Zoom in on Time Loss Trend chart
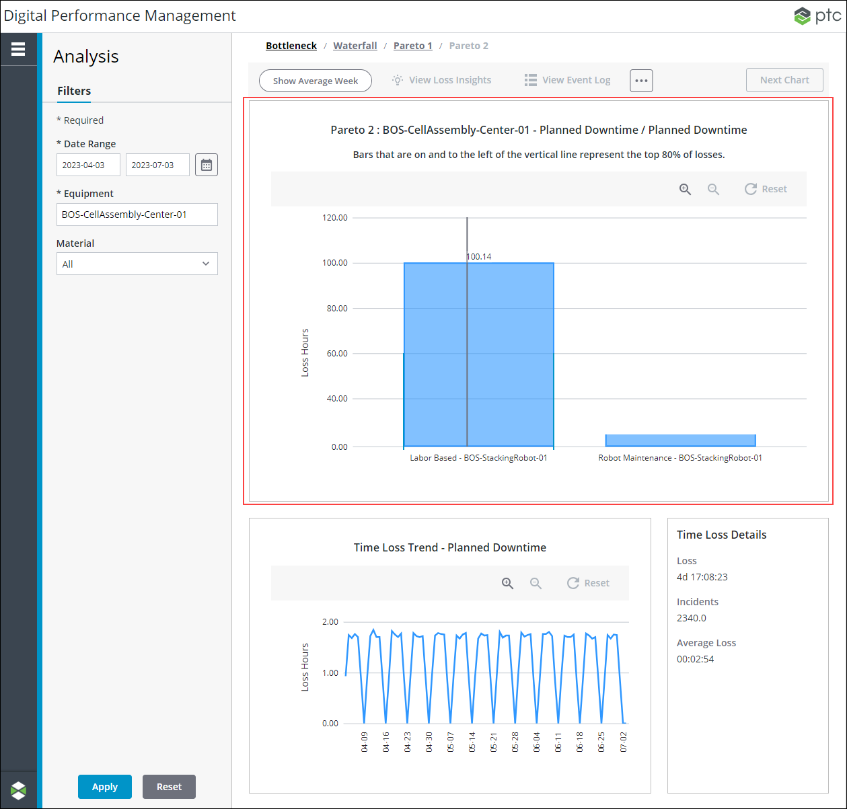The height and width of the screenshot is (809, 847). pyautogui.click(x=507, y=583)
